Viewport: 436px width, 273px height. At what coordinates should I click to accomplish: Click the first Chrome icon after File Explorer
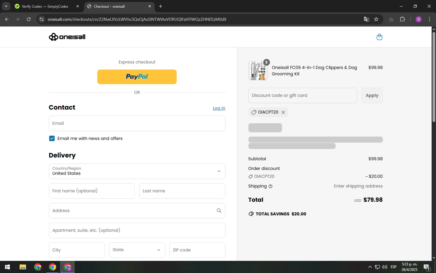pos(37,267)
